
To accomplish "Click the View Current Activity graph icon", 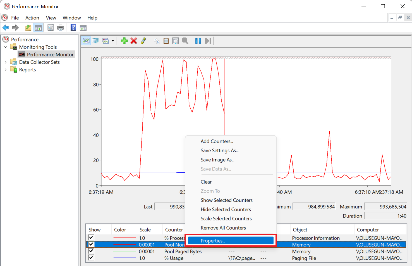I will [86, 41].
